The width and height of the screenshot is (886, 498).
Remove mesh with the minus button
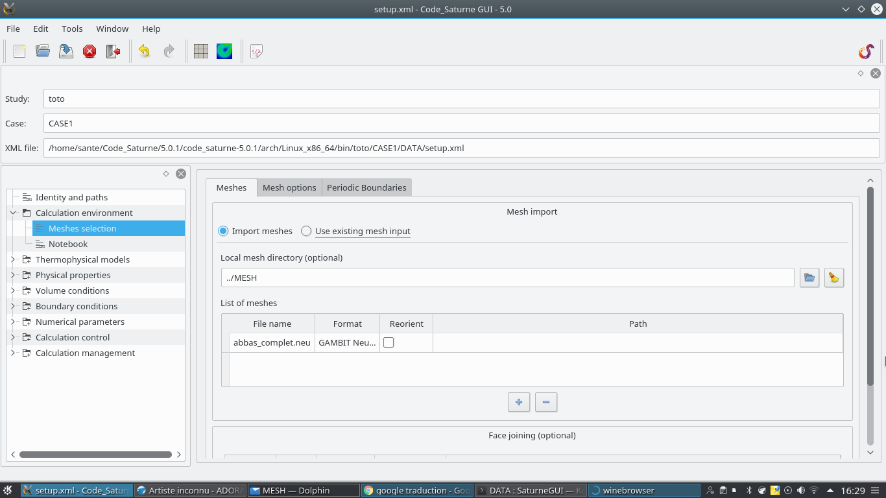coord(546,402)
